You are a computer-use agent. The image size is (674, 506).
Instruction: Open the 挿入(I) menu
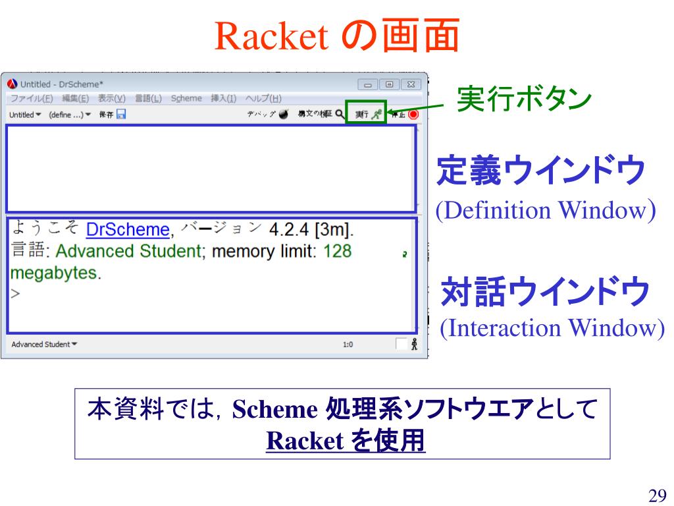(x=224, y=99)
